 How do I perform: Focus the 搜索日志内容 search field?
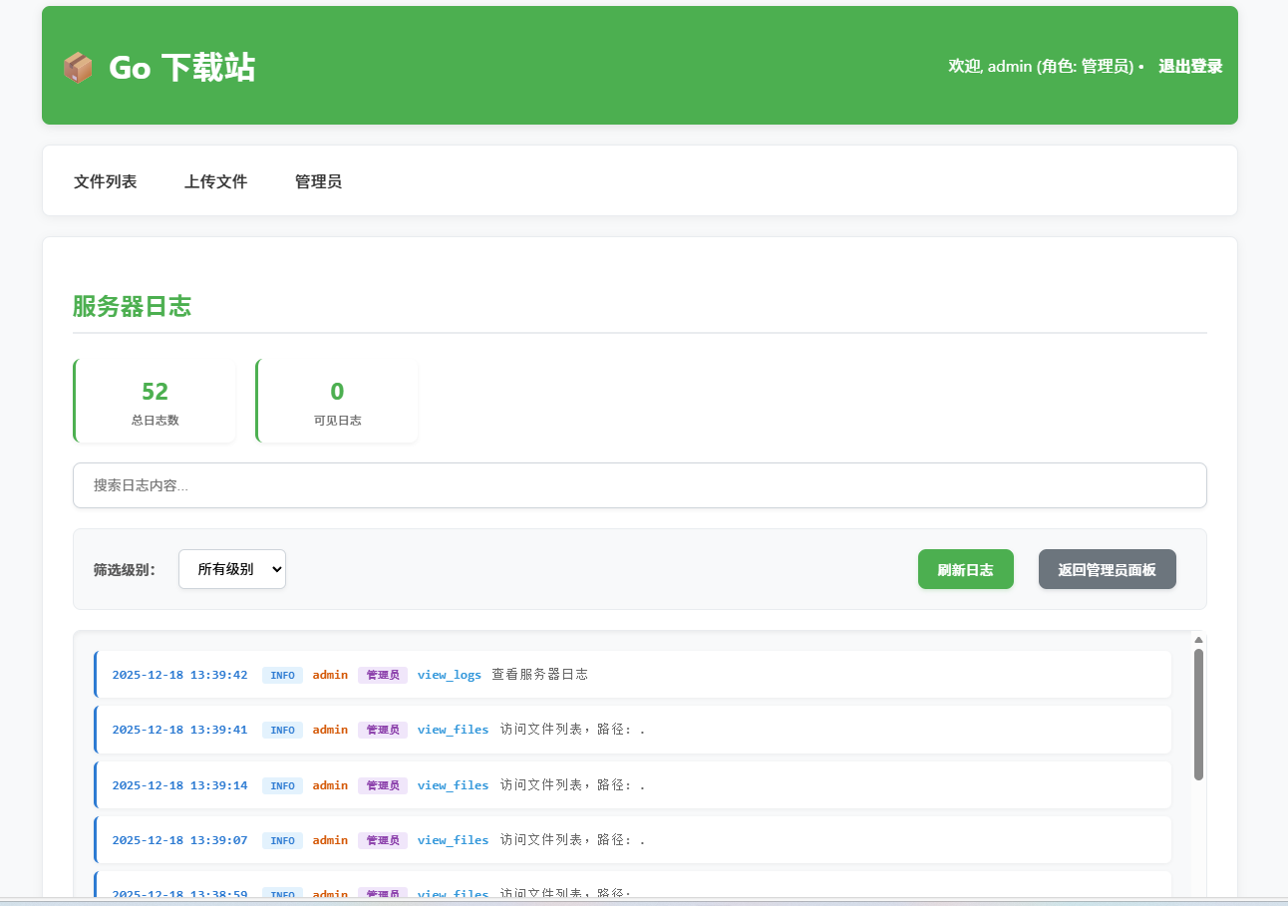[x=640, y=485]
